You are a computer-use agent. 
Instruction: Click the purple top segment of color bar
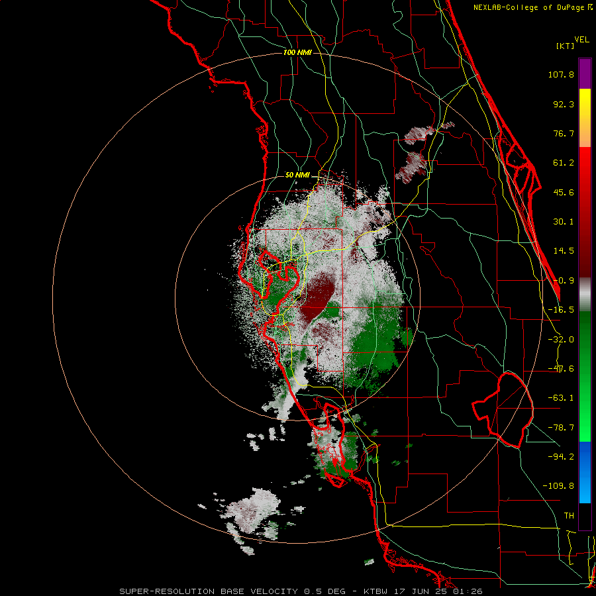pyautogui.click(x=585, y=74)
